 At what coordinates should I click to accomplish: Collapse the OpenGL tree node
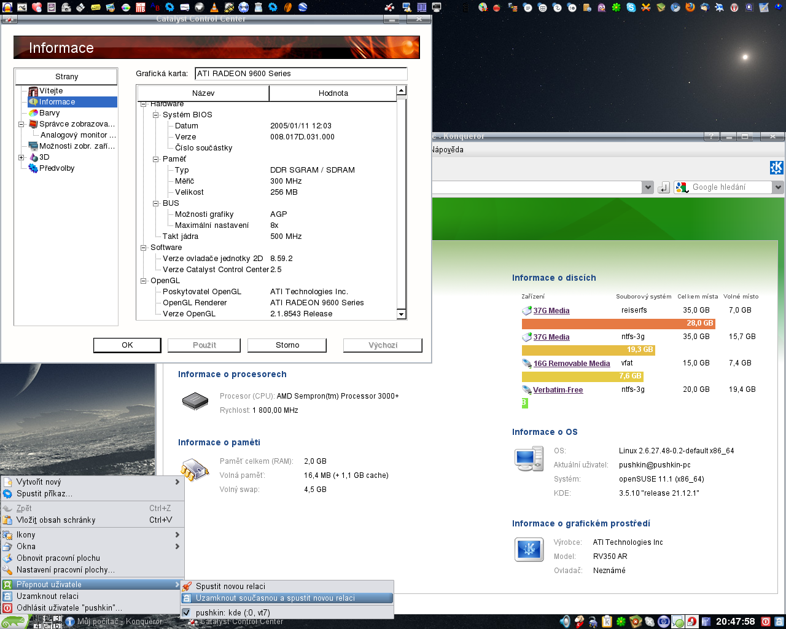(x=144, y=281)
